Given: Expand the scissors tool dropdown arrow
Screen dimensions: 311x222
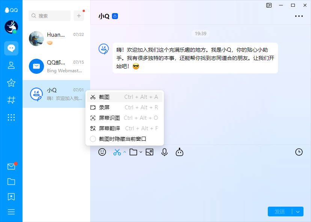Looking at the screenshot, I should 124,152.
